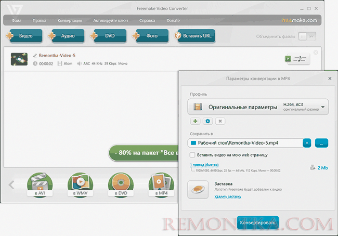
Task: Click the 2 Mb output size
Action: pyautogui.click(x=322, y=168)
